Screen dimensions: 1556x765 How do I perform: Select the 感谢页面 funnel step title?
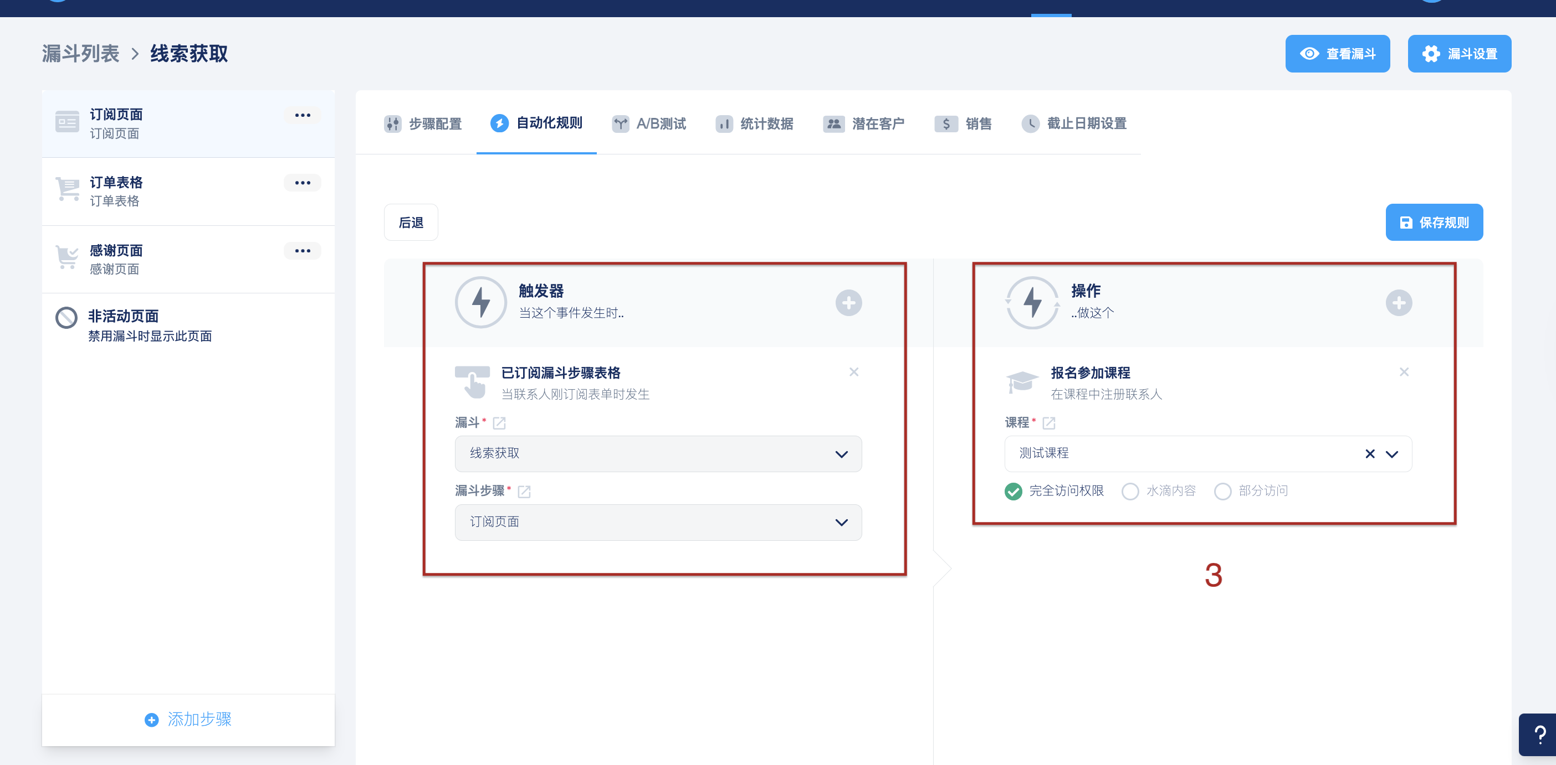116,250
